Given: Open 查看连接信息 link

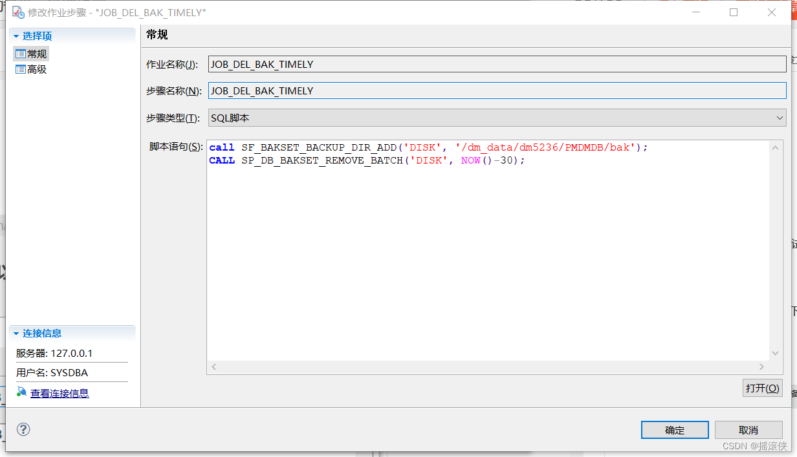Looking at the screenshot, I should (60, 393).
